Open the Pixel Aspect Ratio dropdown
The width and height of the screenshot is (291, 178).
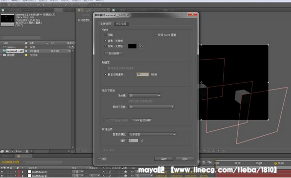click(x=152, y=134)
